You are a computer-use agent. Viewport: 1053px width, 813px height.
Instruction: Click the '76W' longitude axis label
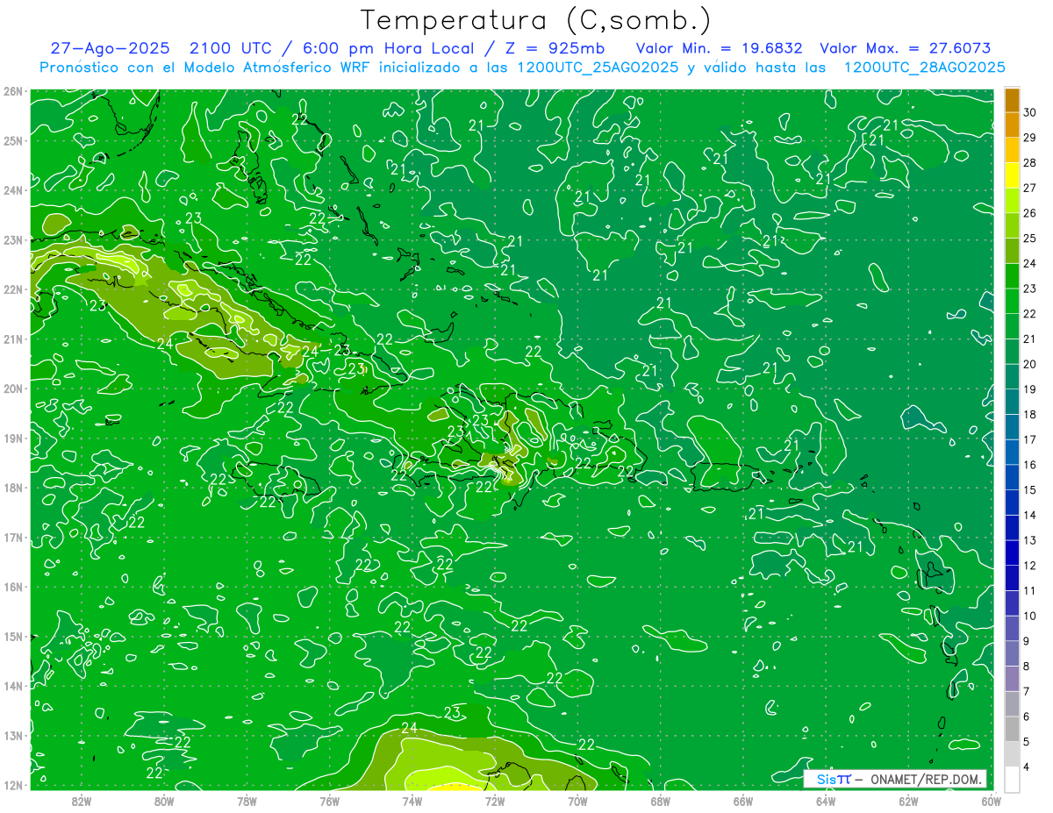[329, 801]
